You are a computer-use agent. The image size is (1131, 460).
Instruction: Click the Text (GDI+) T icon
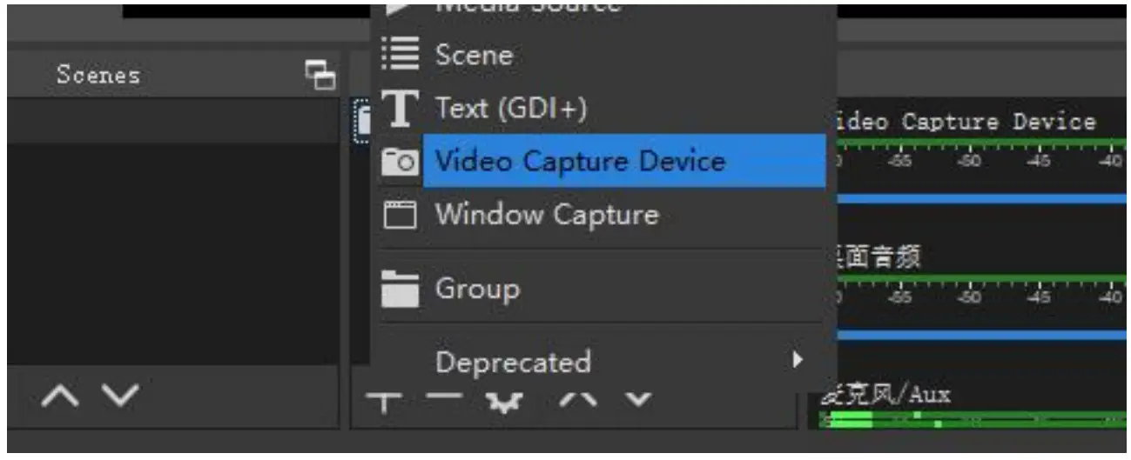tap(400, 109)
